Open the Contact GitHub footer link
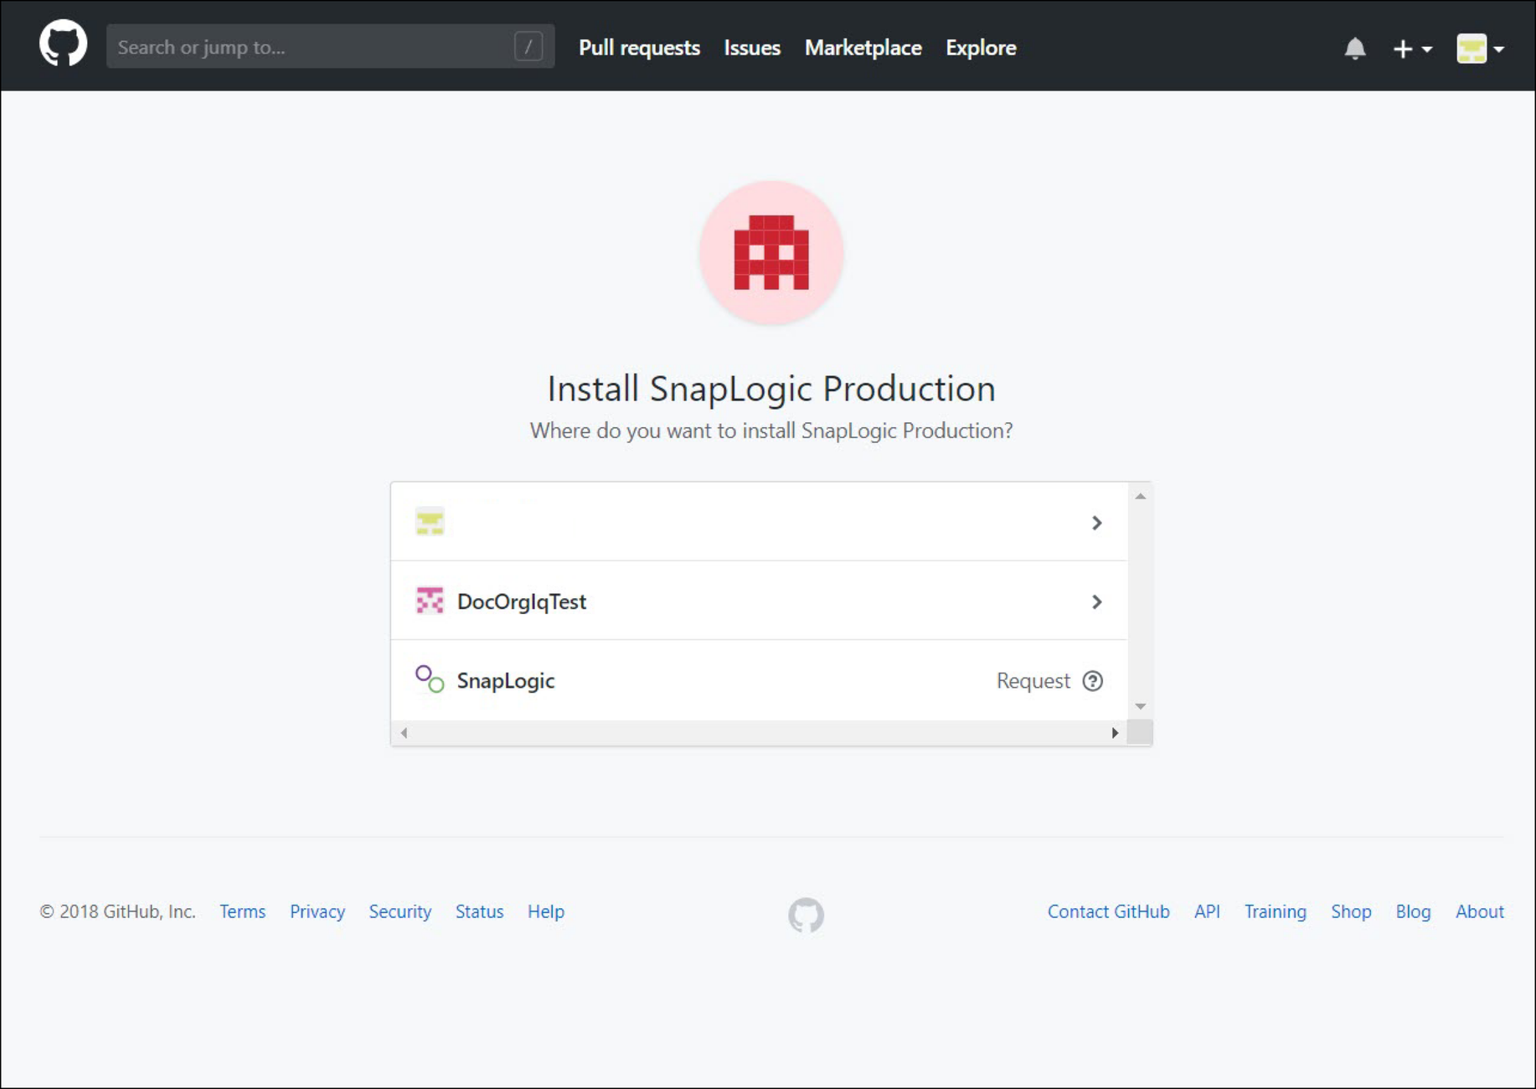 point(1108,911)
